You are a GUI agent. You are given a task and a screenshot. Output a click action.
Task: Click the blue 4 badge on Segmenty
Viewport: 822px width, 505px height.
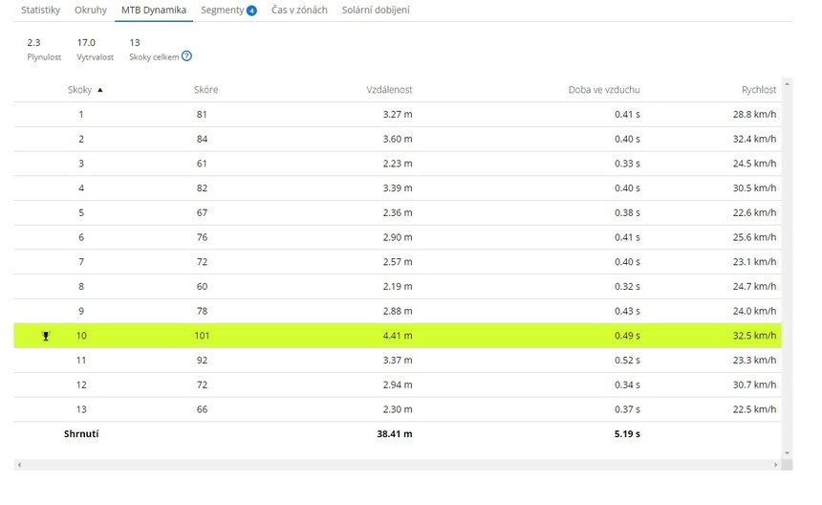coord(251,11)
